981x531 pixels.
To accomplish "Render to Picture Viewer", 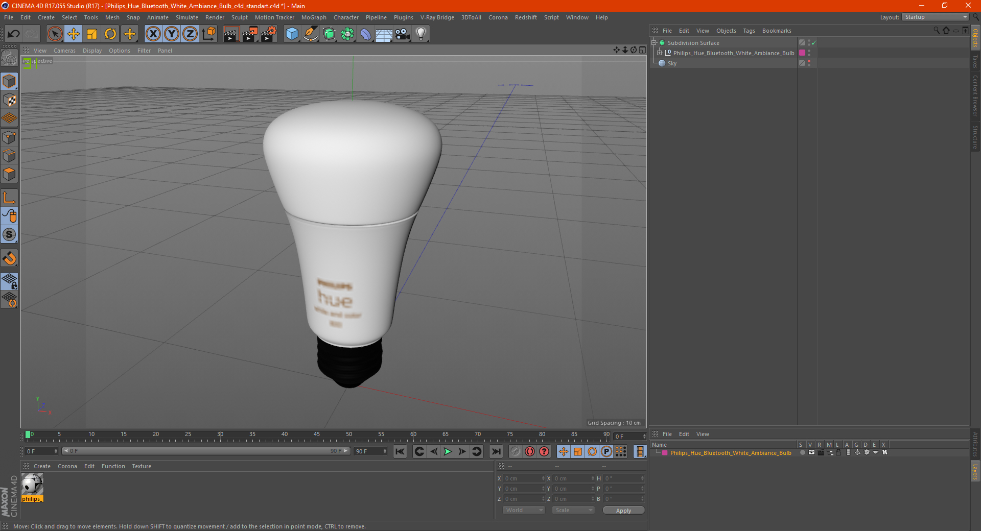I will point(250,34).
